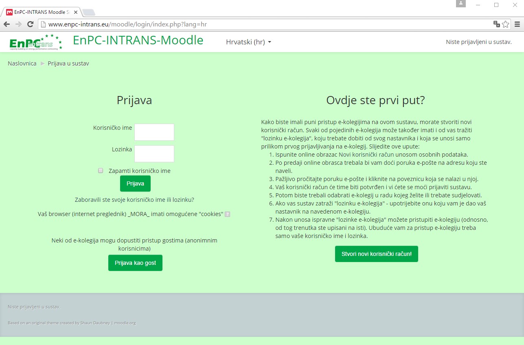
Task: Expand the Hrvatski (hr) language dropdown
Action: coord(248,42)
